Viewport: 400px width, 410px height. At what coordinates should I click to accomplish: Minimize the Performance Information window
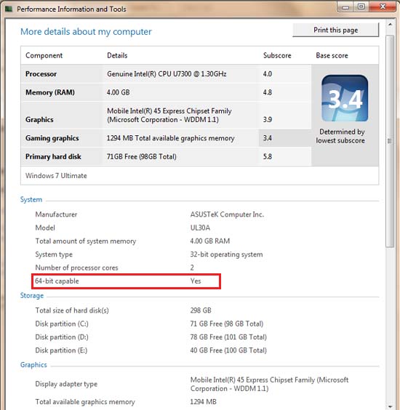(x=345, y=7)
